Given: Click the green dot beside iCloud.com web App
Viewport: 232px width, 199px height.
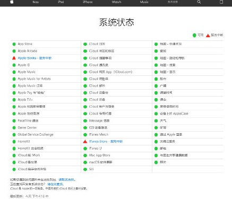Looking at the screenshot, I should [x=85, y=72].
